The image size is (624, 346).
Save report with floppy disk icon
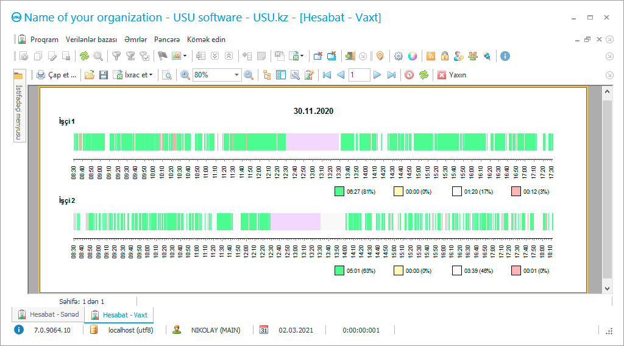104,75
